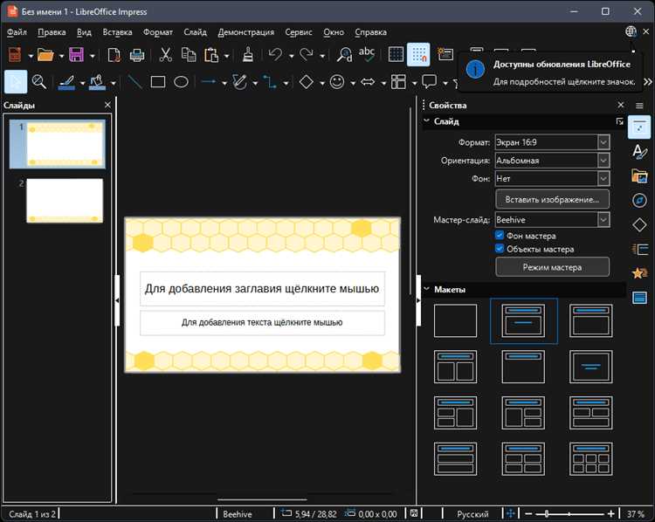
Task: Cut with the scissors icon
Action: (166, 55)
